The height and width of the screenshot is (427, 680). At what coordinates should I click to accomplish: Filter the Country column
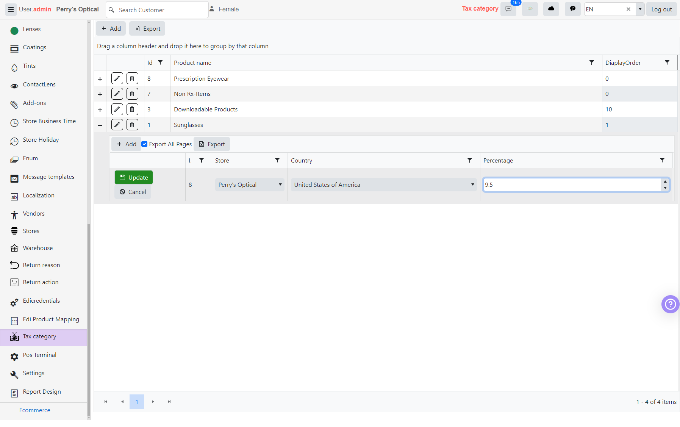[x=470, y=160]
